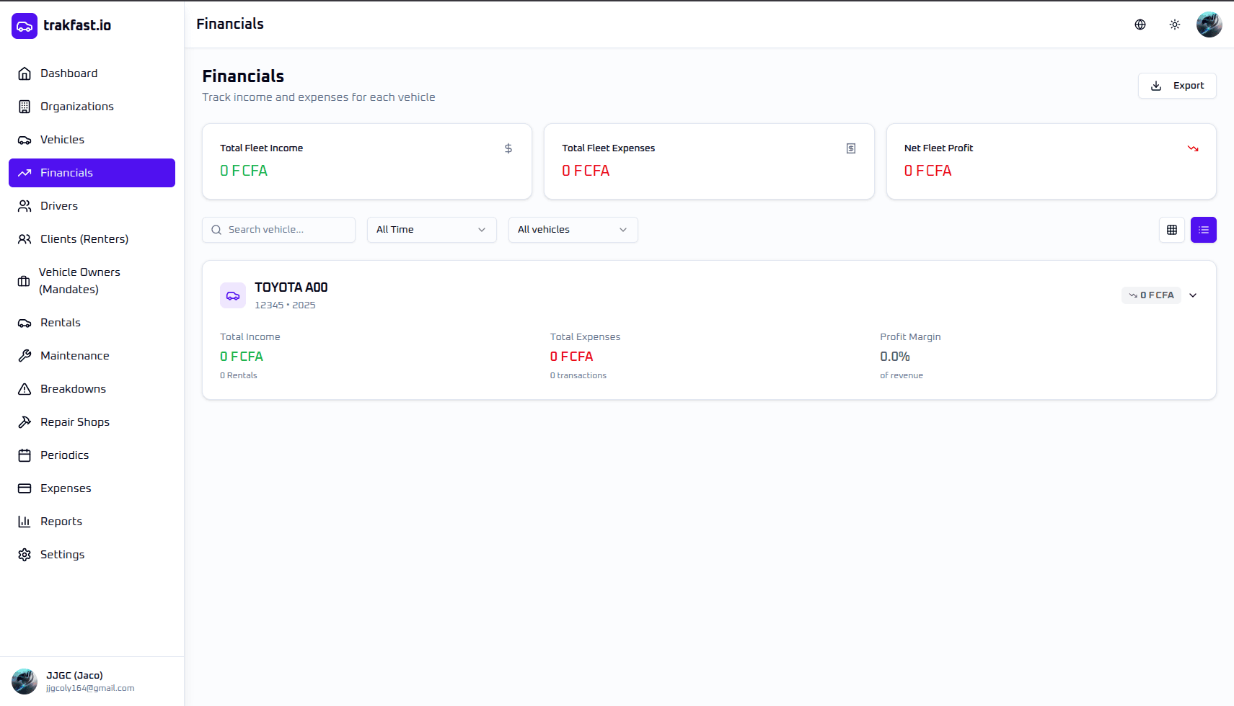Screen dimensions: 1234x706
Task: Click the trakfast.io logo icon
Action: pyautogui.click(x=25, y=26)
